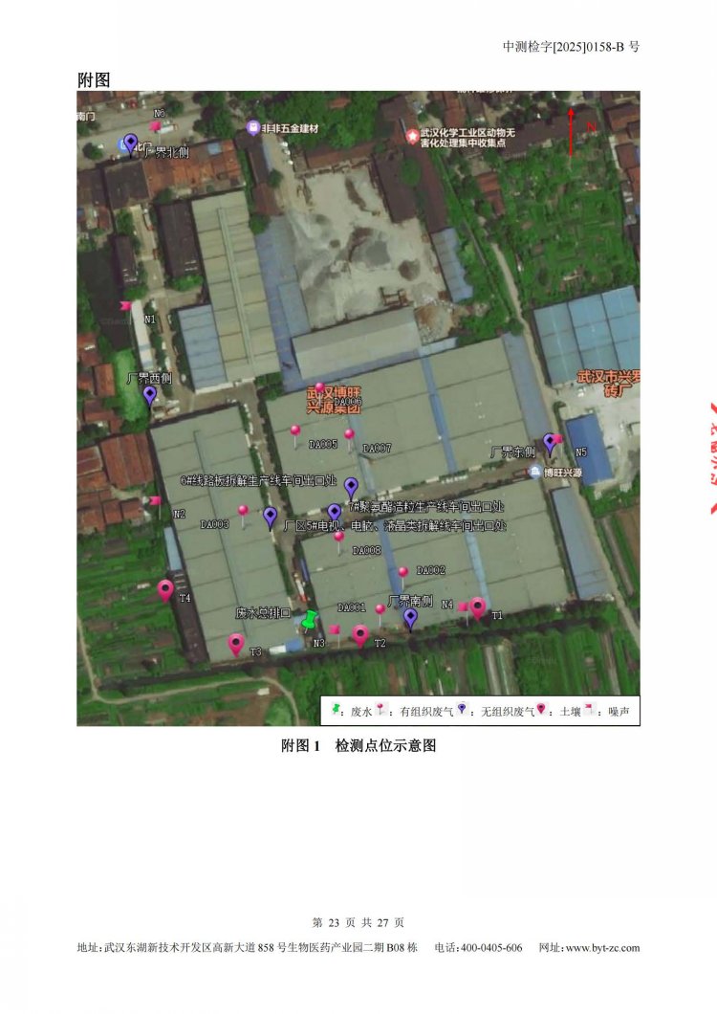The height and width of the screenshot is (1014, 717).
Task: Click the exhaust pin above DA005
Action: (x=295, y=431)
